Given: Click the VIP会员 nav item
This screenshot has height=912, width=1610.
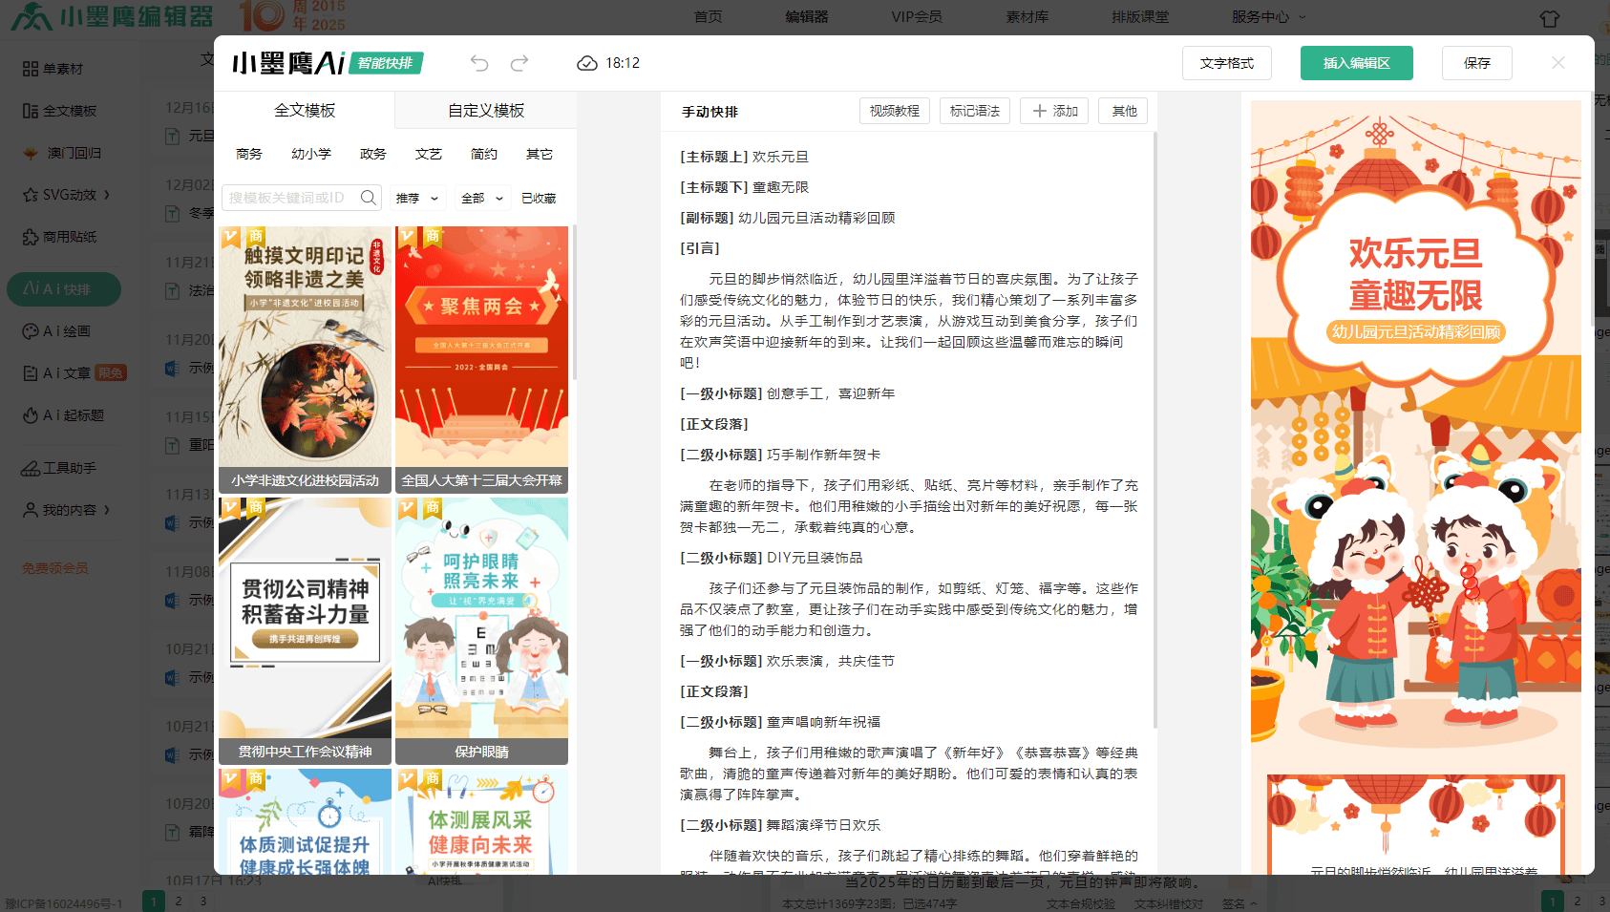Looking at the screenshot, I should [917, 17].
